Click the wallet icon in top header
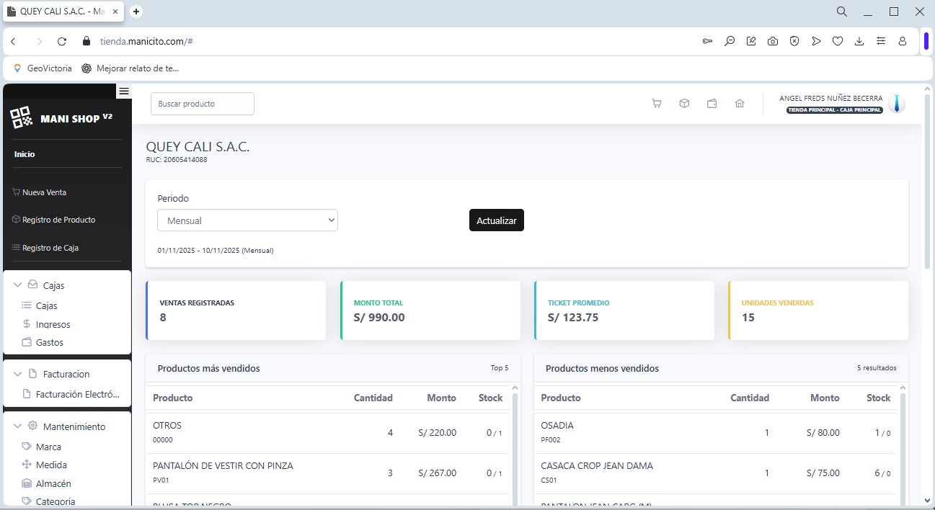The height and width of the screenshot is (510, 935). [x=712, y=104]
